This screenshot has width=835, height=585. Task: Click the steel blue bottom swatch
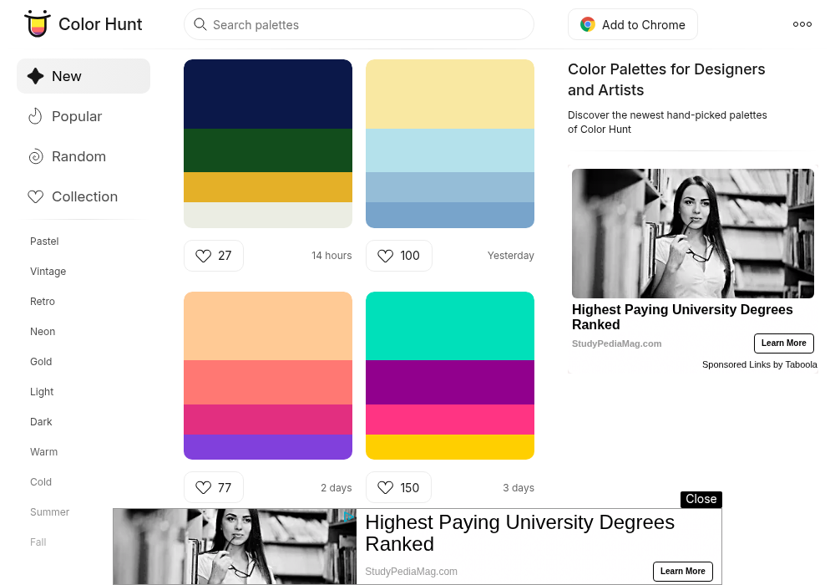point(450,216)
